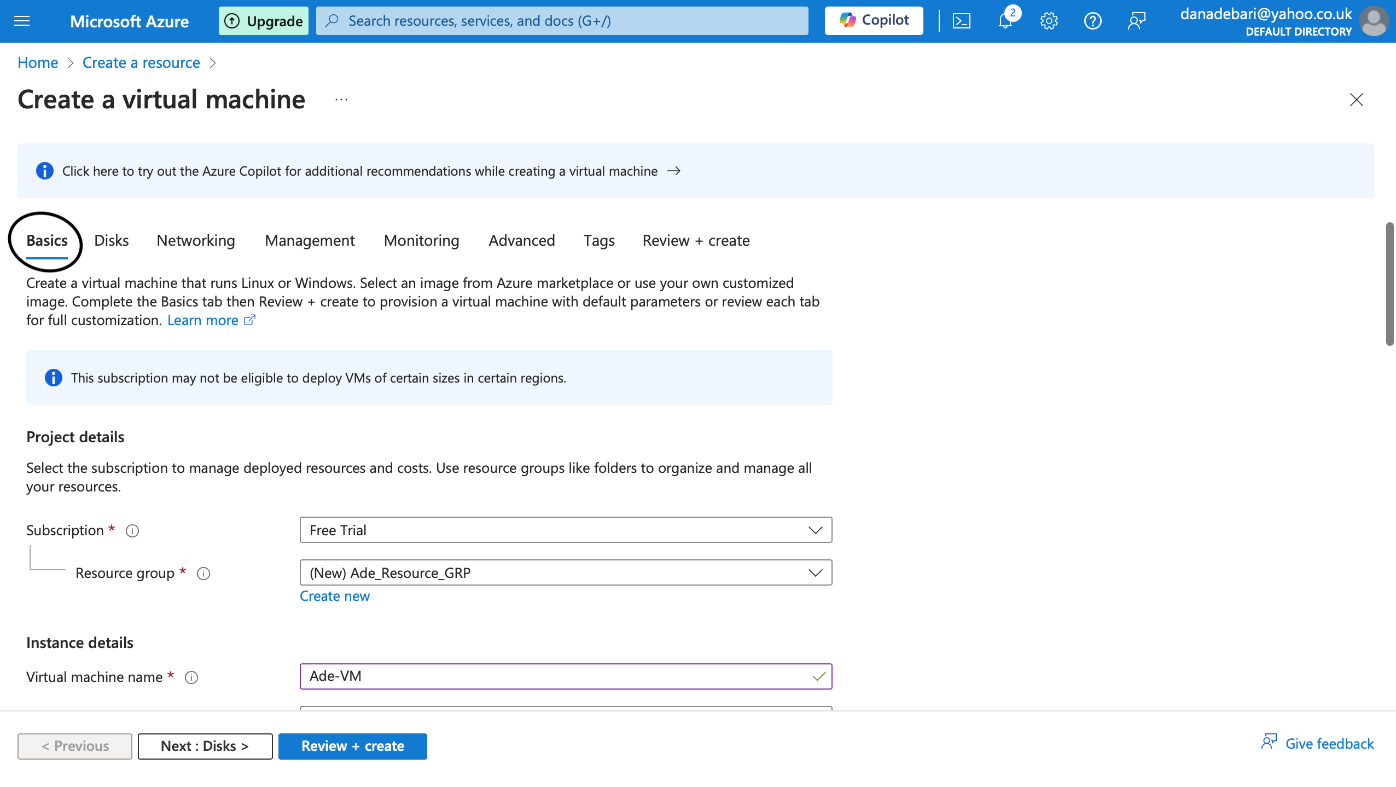Click the Resource group info icon
This screenshot has width=1396, height=787.
[203, 573]
